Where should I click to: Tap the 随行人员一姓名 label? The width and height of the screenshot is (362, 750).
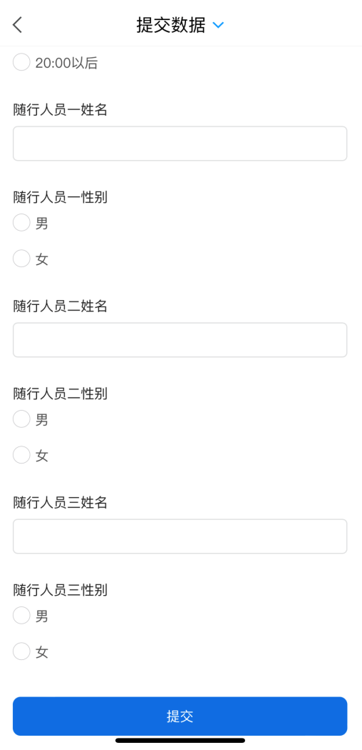pos(60,109)
